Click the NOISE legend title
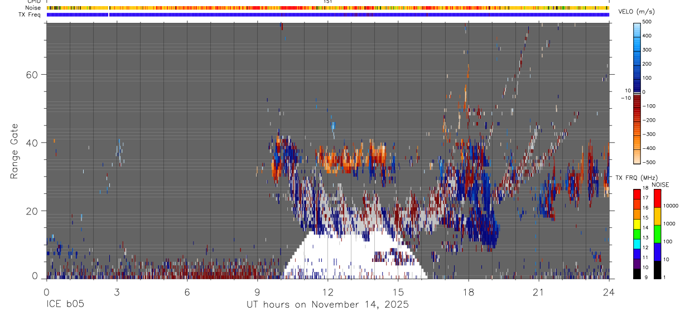685x316 pixels. [660, 184]
